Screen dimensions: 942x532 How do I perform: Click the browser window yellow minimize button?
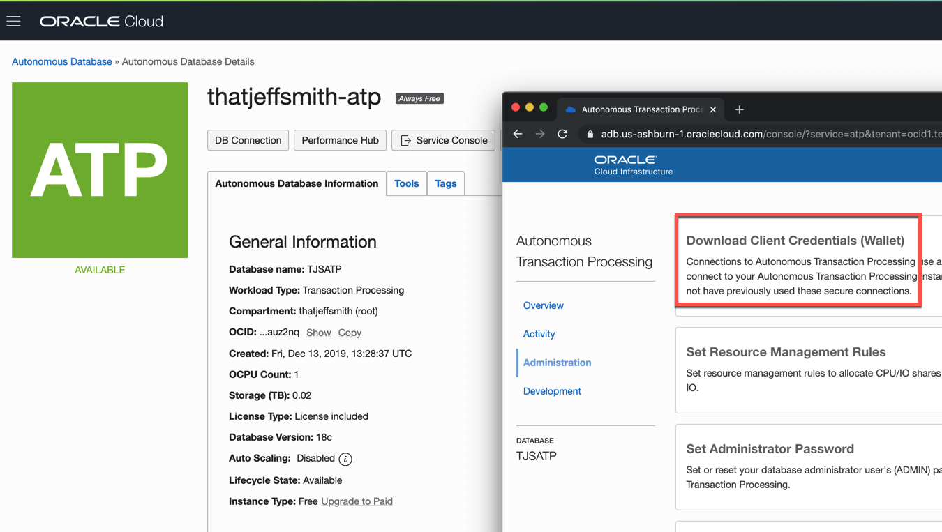pyautogui.click(x=530, y=107)
